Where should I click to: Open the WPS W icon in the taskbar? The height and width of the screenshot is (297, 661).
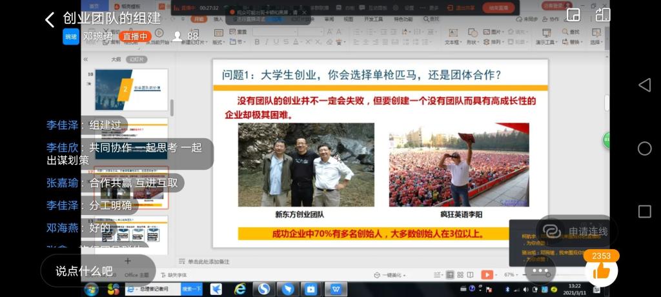[x=336, y=289]
